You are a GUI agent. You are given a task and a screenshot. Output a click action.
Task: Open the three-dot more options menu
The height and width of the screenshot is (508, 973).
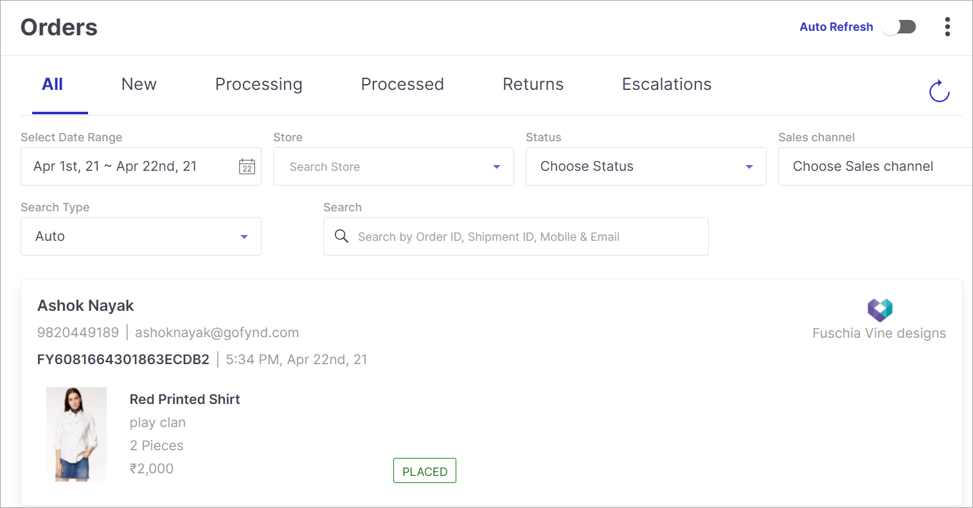[947, 27]
